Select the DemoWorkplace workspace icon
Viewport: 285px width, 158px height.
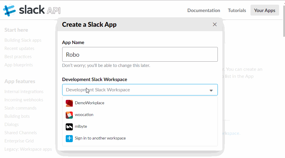(69, 103)
